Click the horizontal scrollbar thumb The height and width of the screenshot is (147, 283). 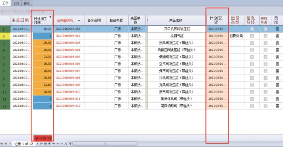105,144
